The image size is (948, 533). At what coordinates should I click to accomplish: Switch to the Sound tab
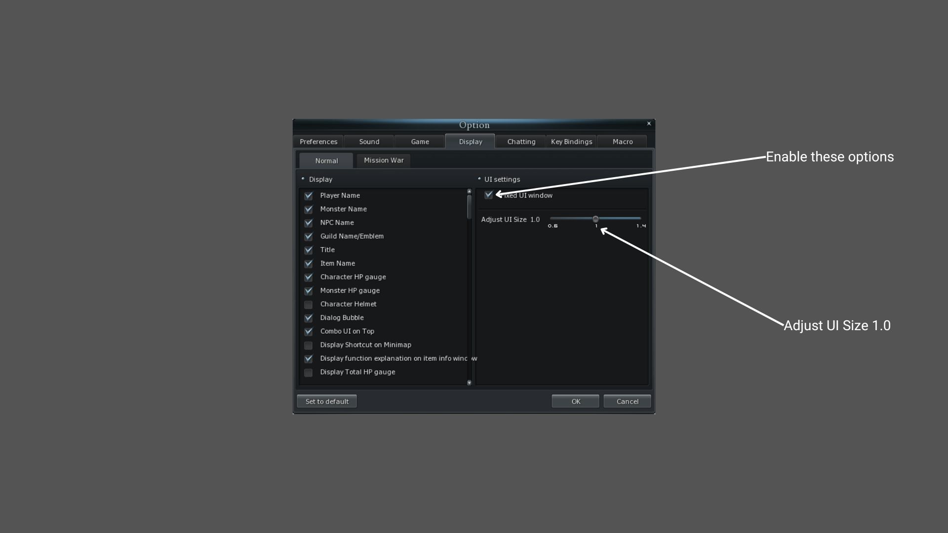pos(369,142)
